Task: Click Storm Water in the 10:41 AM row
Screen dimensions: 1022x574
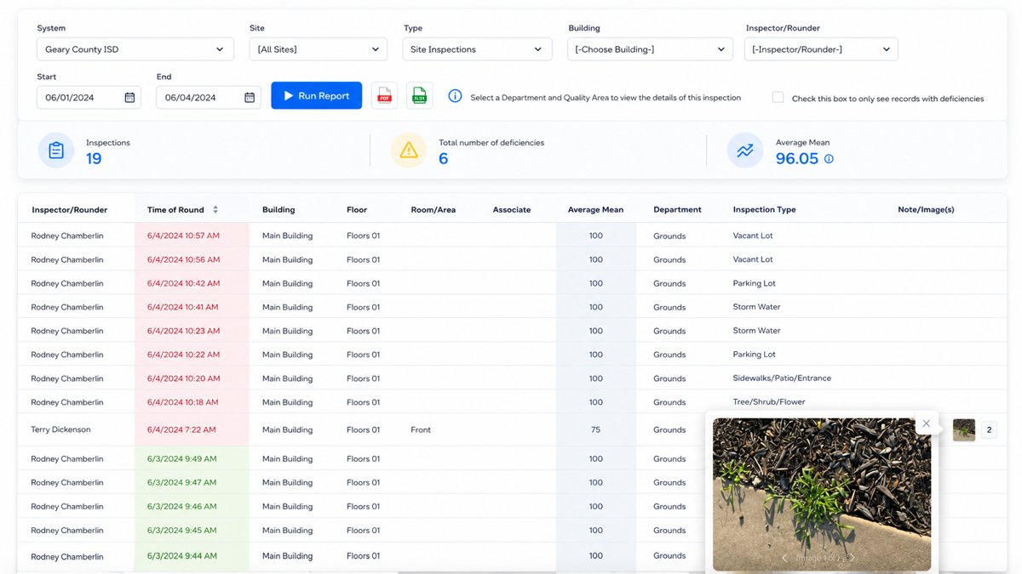Action: click(756, 307)
